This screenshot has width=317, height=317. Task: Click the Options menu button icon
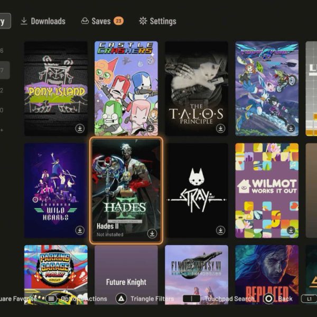point(51,299)
